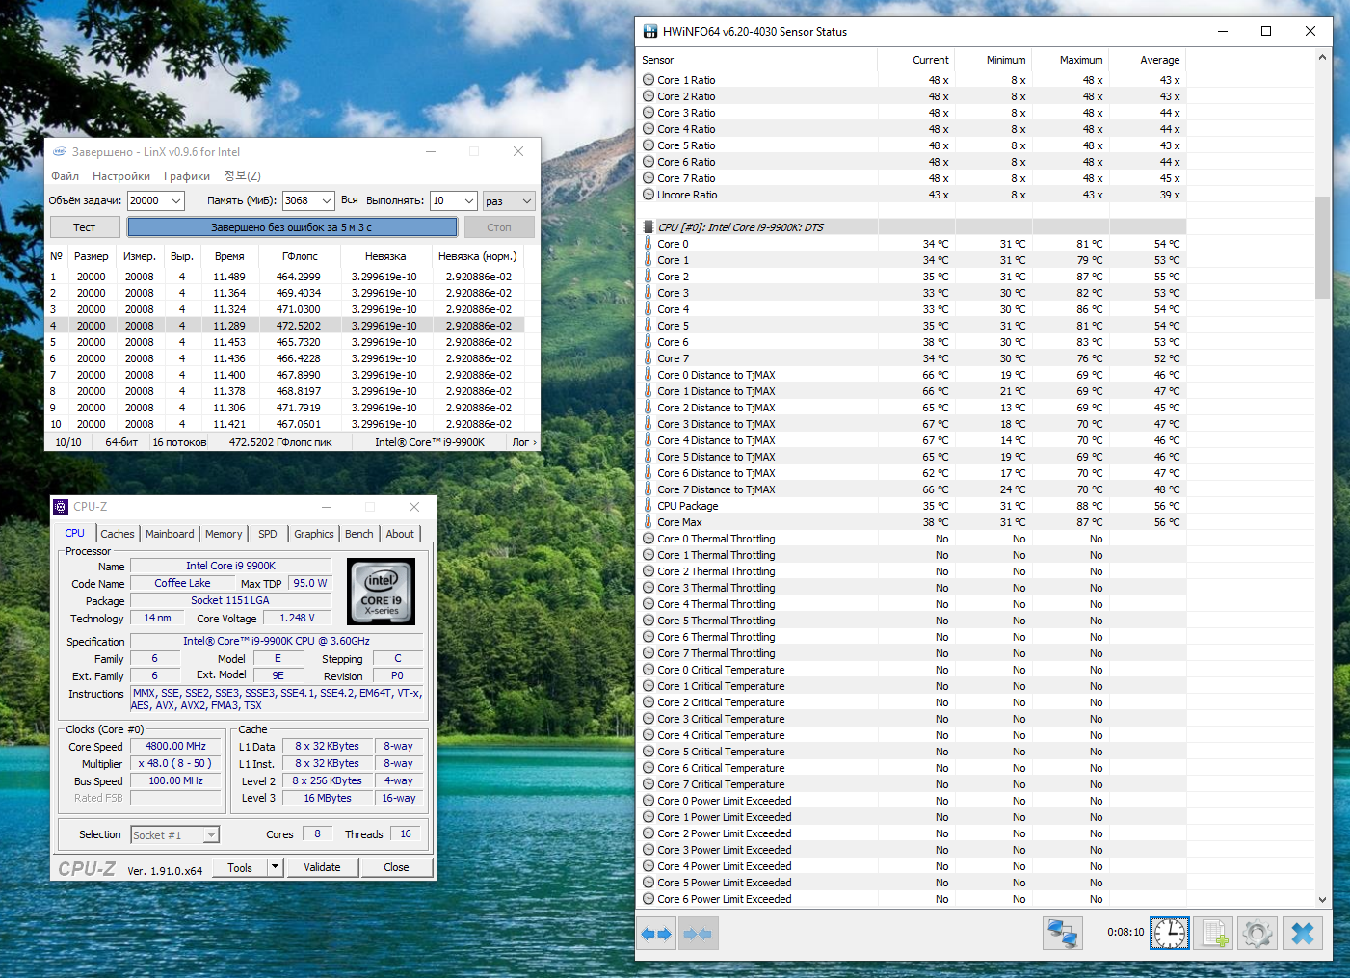Switch to the Mainboard tab in CPU-Z
The image size is (1350, 978).
tap(170, 534)
